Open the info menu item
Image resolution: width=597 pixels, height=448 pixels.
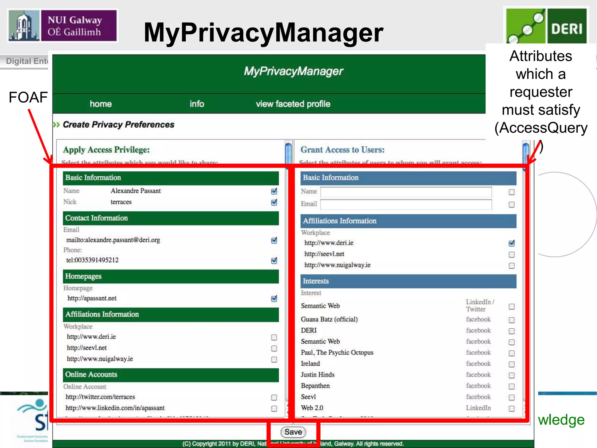coord(197,104)
